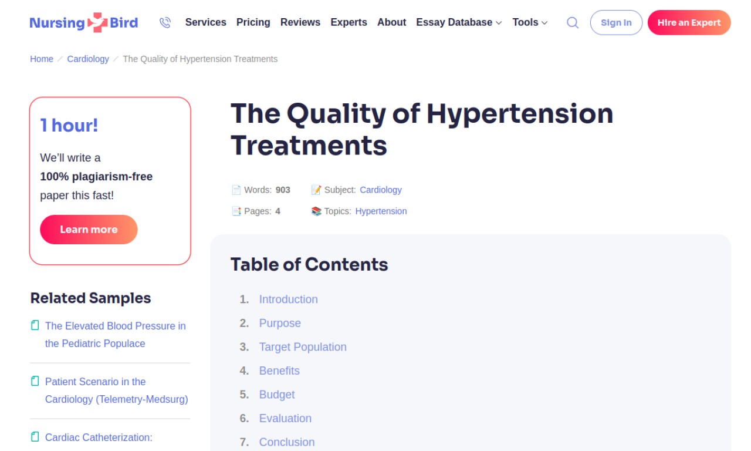
Task: Open the Cardiac Catheterization related sample
Action: point(99,437)
